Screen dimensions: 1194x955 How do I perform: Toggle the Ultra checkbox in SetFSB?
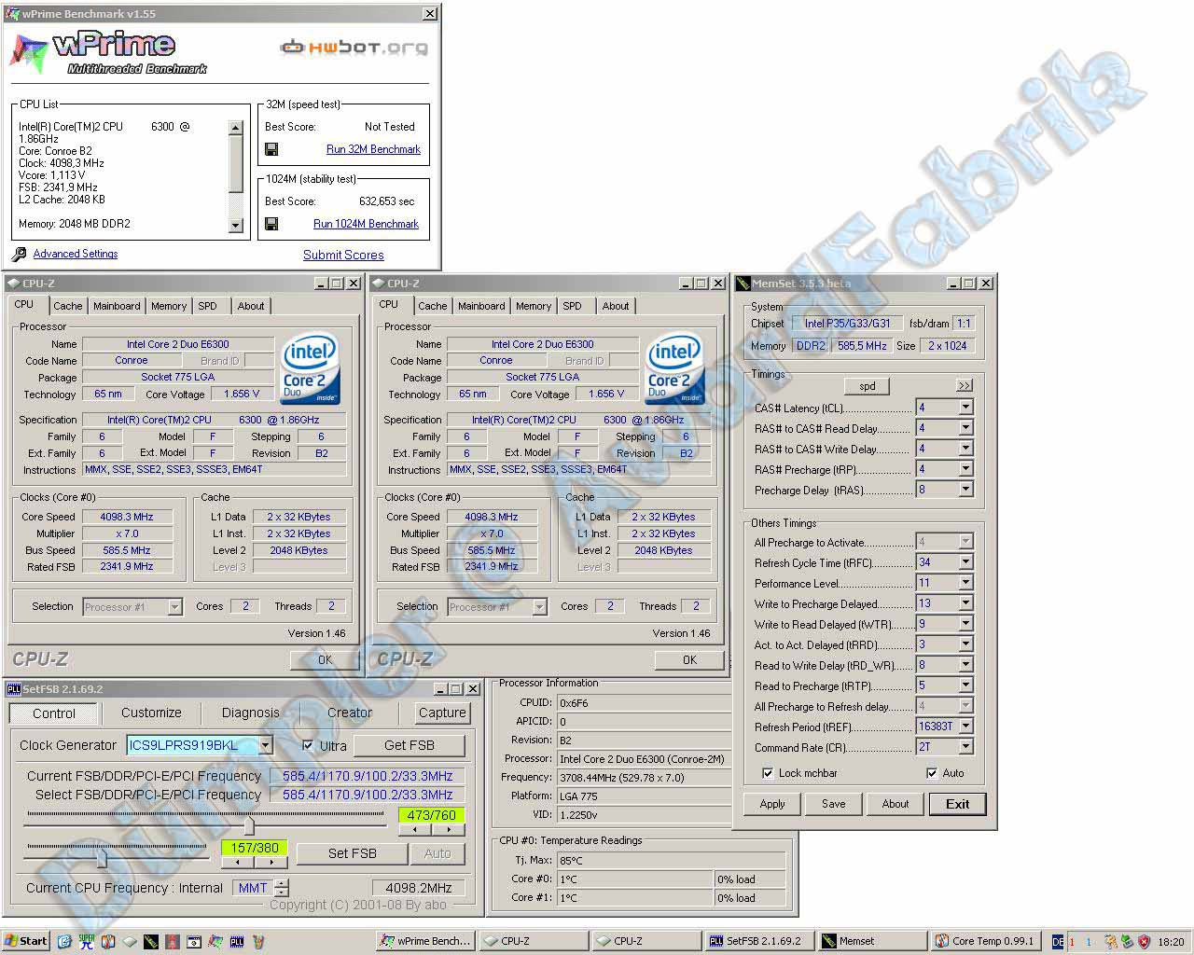click(308, 745)
